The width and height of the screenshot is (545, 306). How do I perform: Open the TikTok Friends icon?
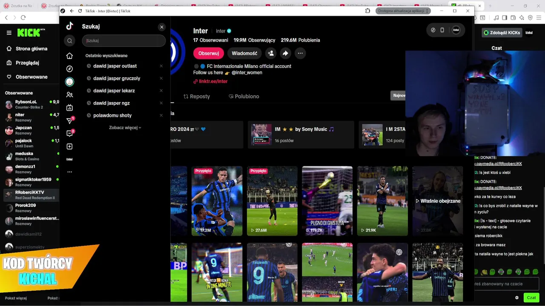click(x=69, y=95)
